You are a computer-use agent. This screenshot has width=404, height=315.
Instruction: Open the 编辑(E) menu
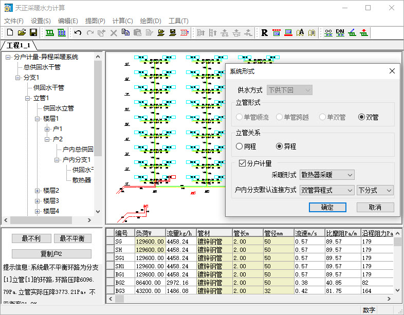(68, 21)
